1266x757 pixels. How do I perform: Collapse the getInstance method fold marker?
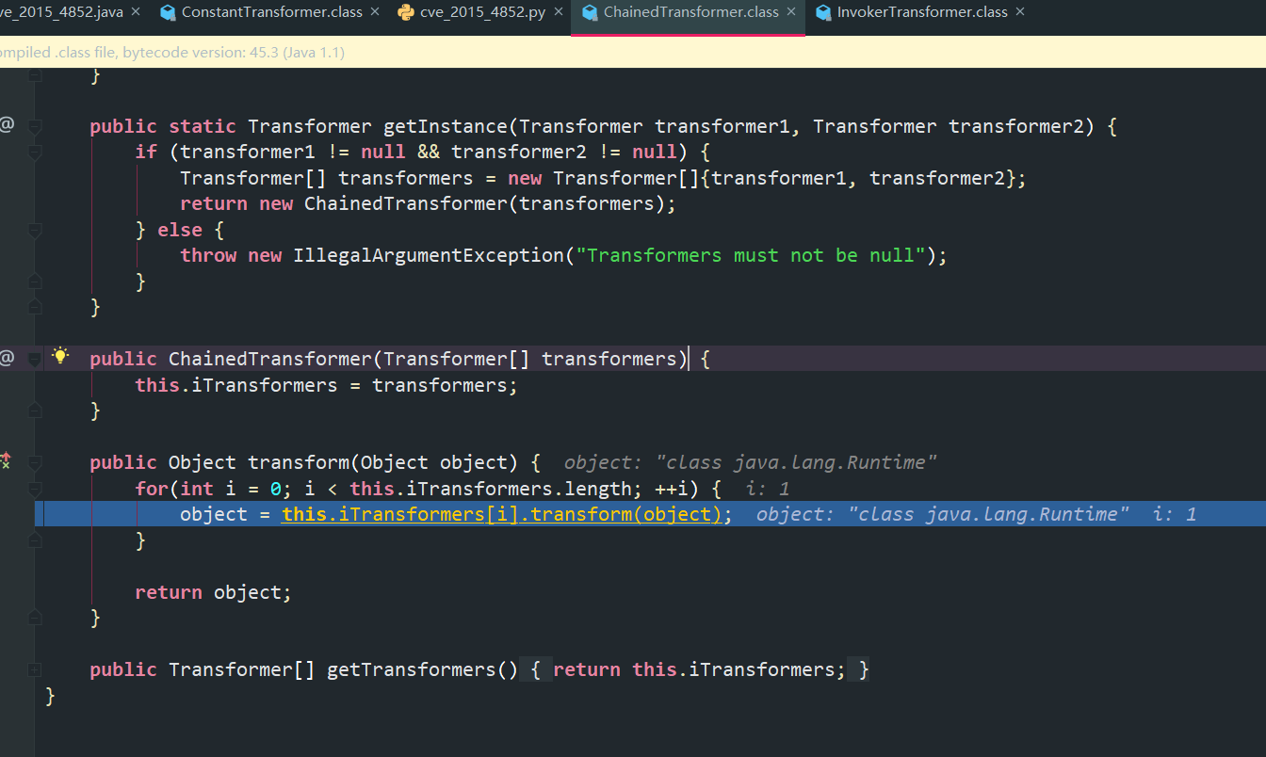[x=35, y=126]
